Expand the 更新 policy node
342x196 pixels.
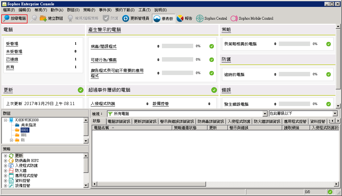(x=5, y=156)
